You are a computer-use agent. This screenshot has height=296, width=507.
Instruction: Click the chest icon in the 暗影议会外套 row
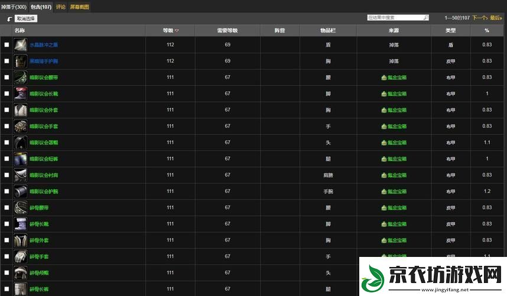[x=384, y=110]
